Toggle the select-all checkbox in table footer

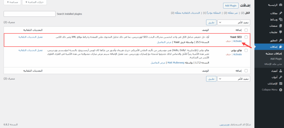(x=246, y=71)
